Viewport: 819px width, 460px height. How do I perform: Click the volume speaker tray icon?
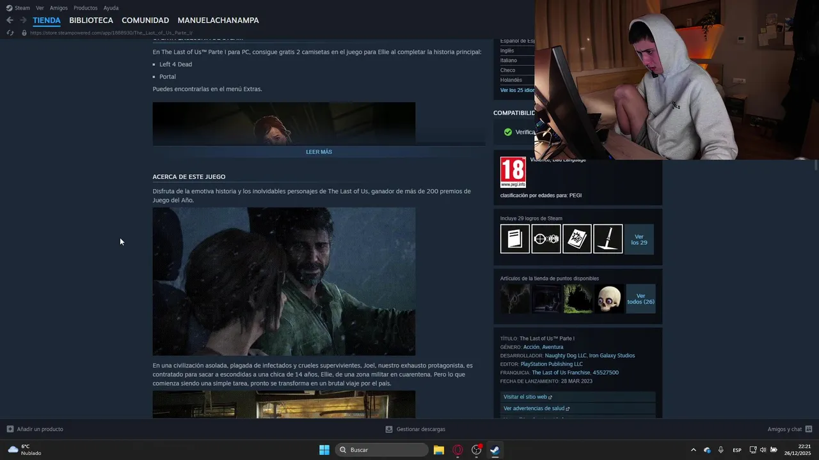pyautogui.click(x=763, y=450)
